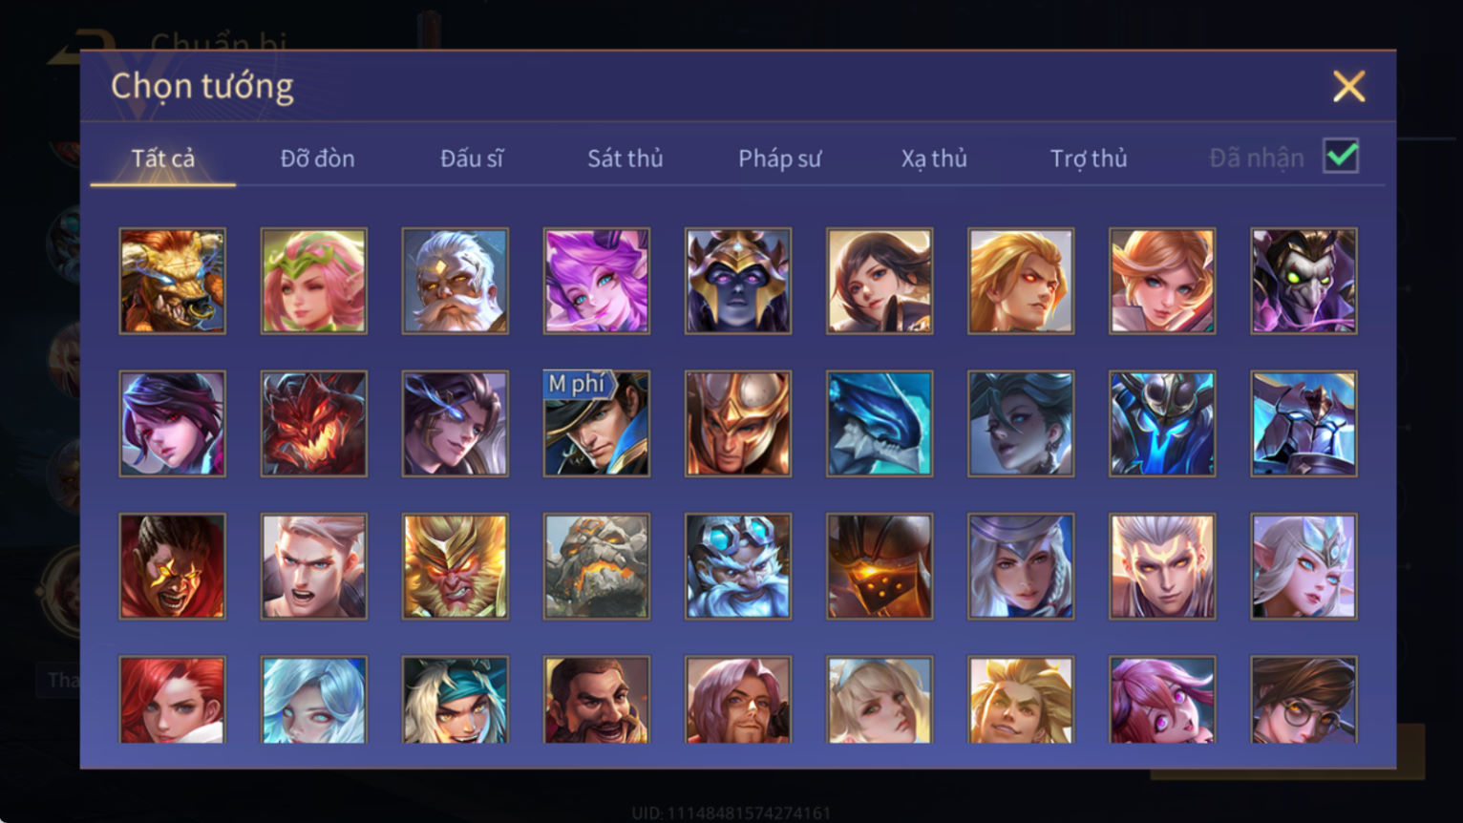This screenshot has width=1463, height=823.
Task: Select the stone golem hero portrait
Action: click(x=597, y=566)
